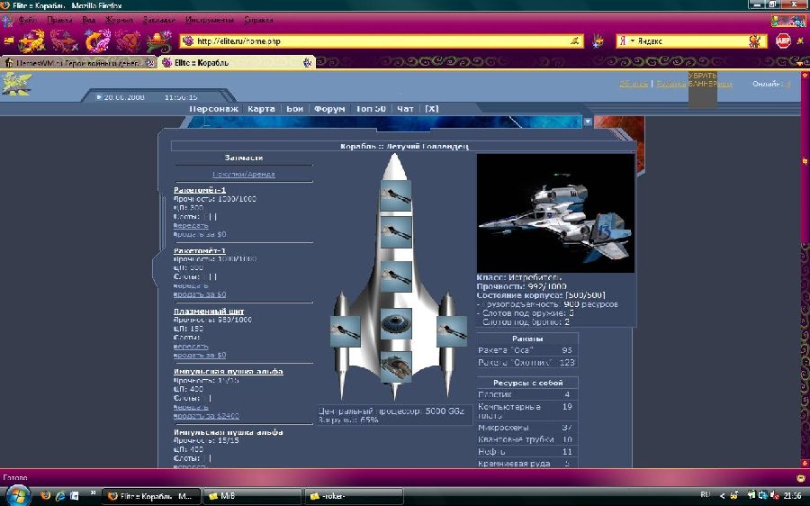This screenshot has height=506, width=810.
Task: Click the Покупки/Аренда link
Action: click(243, 174)
